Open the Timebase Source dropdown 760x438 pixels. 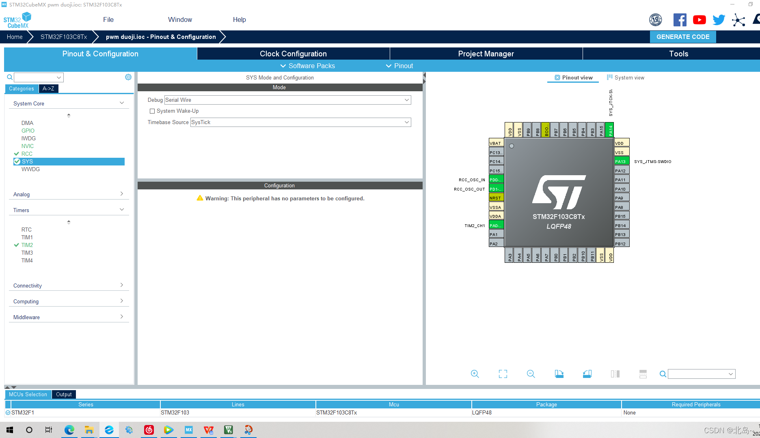(x=406, y=122)
